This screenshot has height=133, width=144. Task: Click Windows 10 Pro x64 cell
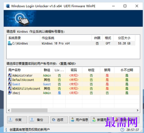click(56, 44)
